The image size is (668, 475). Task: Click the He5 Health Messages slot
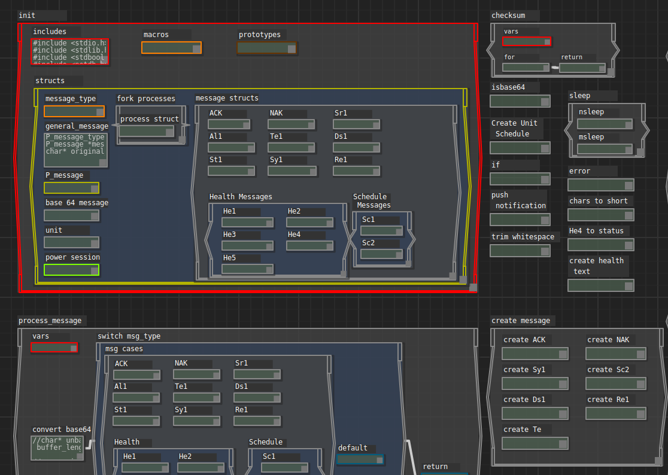tap(247, 269)
